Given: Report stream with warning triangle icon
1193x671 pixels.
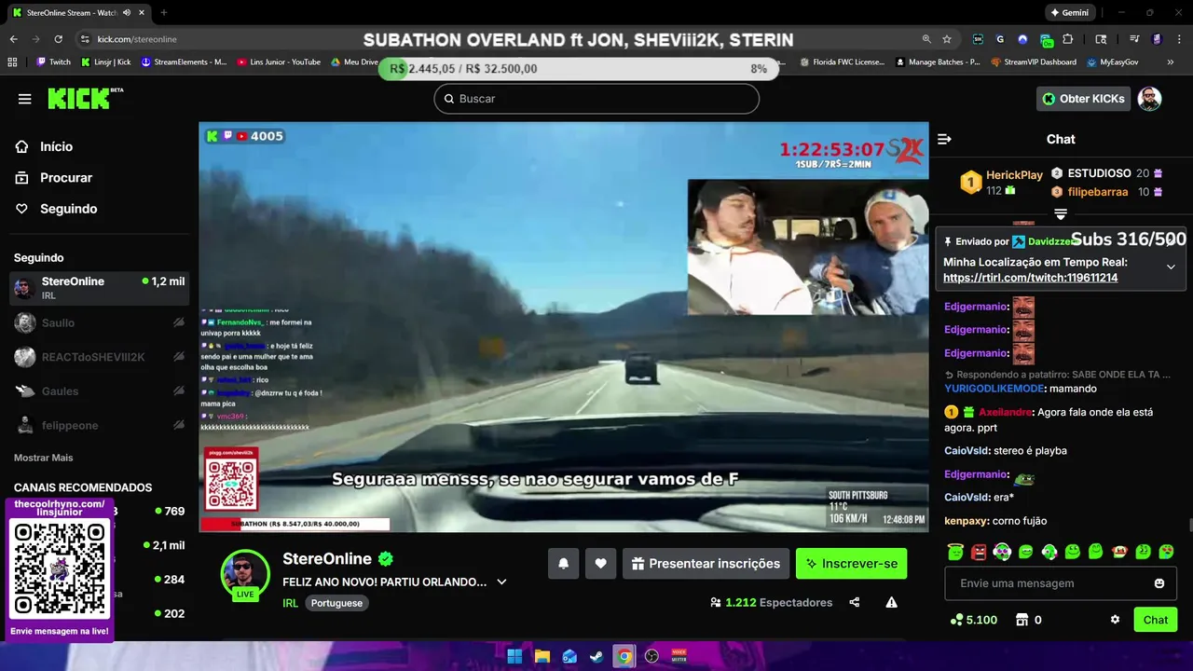Looking at the screenshot, I should pos(891,602).
